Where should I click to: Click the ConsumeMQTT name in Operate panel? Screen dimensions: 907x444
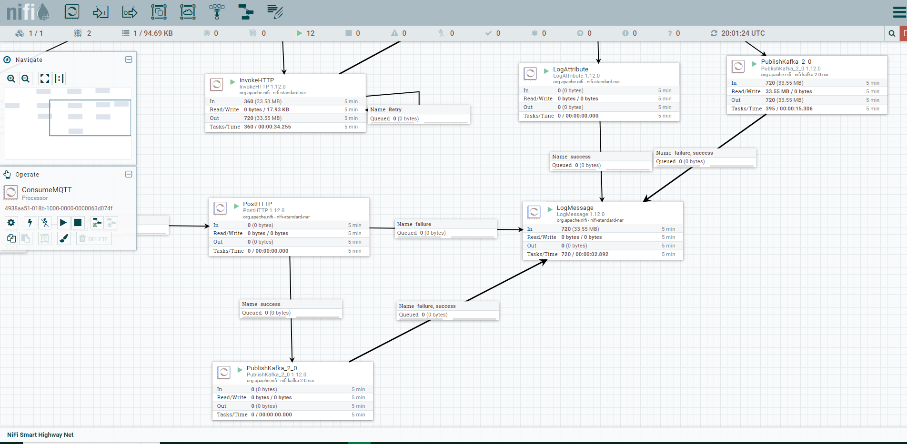tap(47, 189)
